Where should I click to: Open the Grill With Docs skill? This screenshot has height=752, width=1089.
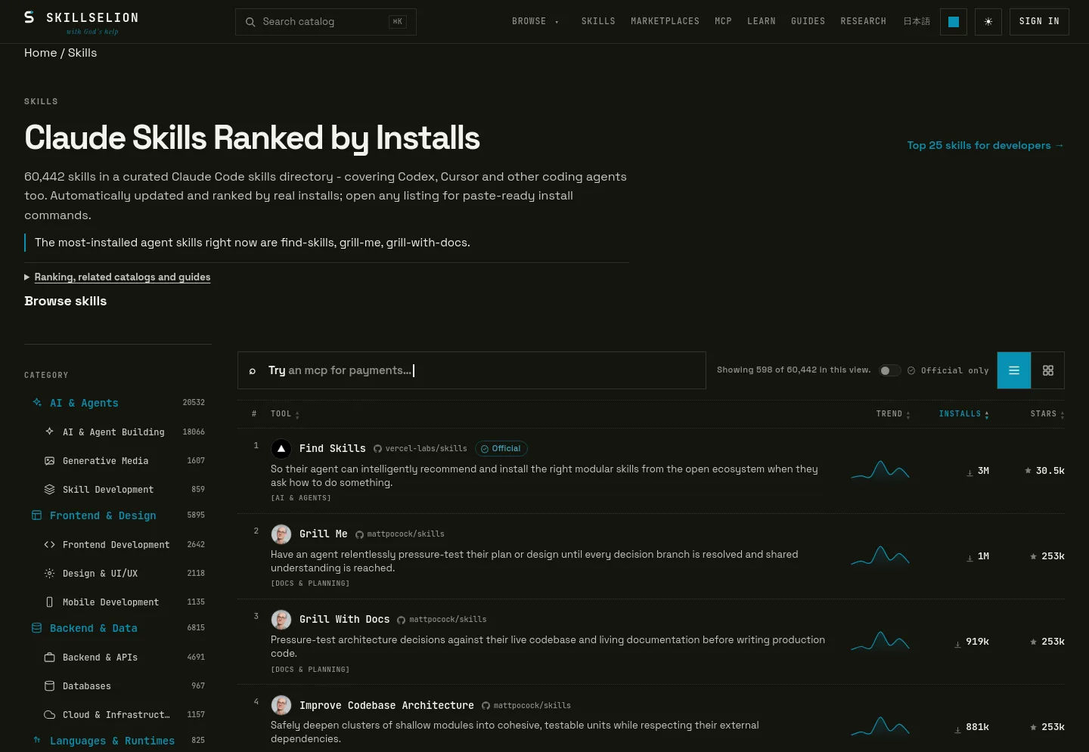coord(344,620)
